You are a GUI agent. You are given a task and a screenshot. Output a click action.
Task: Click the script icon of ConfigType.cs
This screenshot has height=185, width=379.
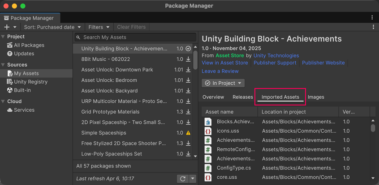[x=208, y=168]
